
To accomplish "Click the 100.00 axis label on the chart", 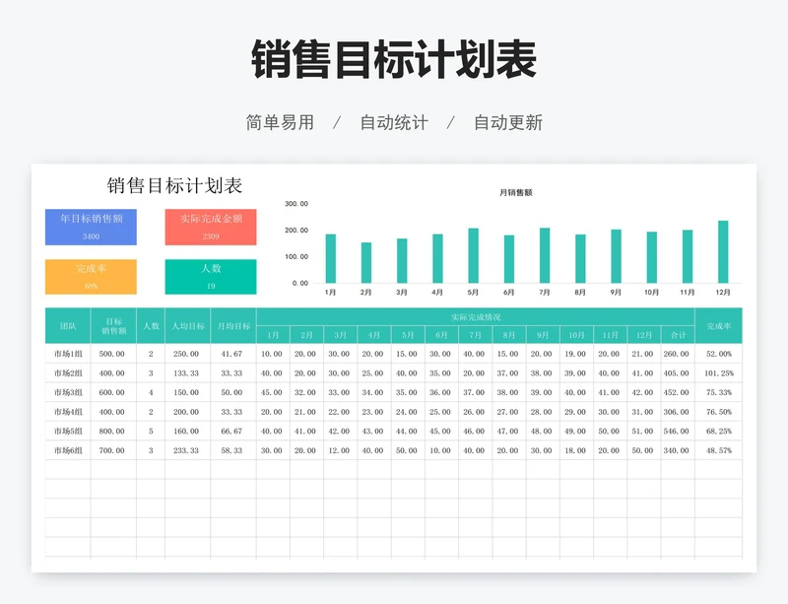I will click(296, 256).
